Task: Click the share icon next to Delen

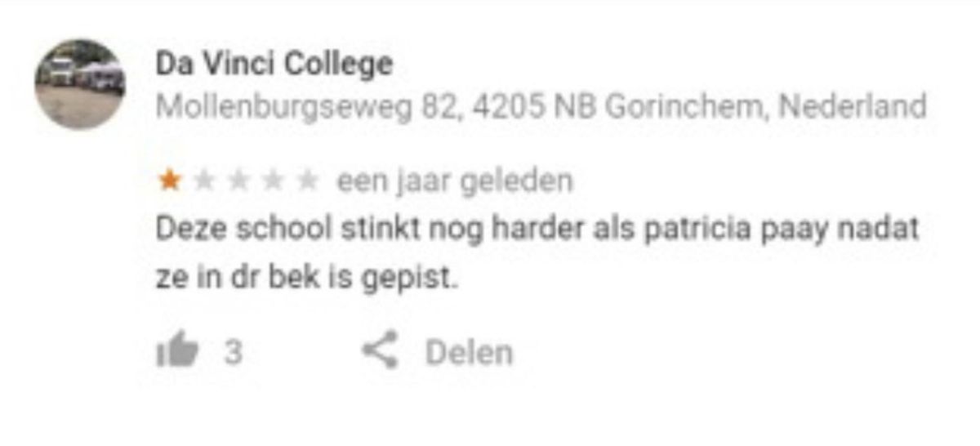Action: (x=379, y=352)
